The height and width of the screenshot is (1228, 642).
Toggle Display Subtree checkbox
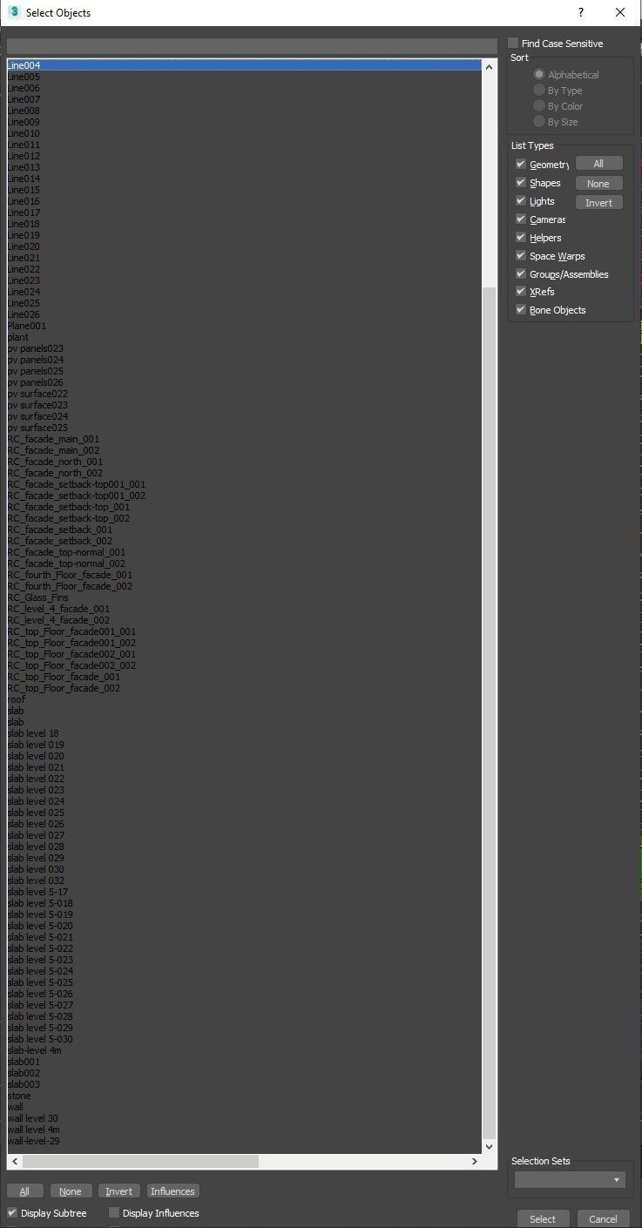click(12, 1212)
